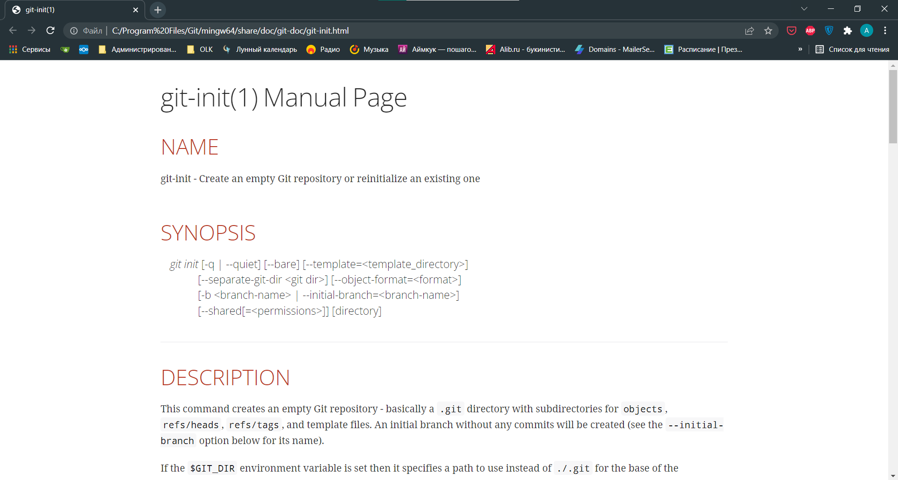This screenshot has width=898, height=480.
Task: Open Сервисы apps bookmark
Action: 30,49
